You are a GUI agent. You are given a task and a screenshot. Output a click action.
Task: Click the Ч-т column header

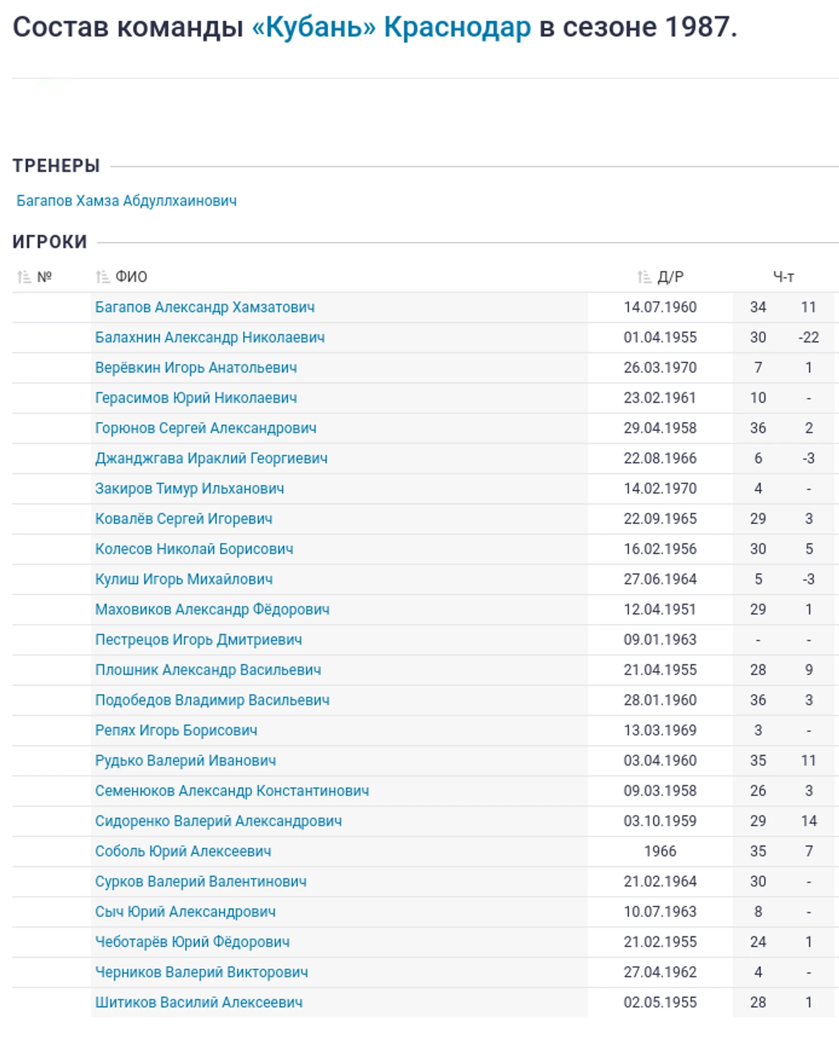(x=783, y=277)
